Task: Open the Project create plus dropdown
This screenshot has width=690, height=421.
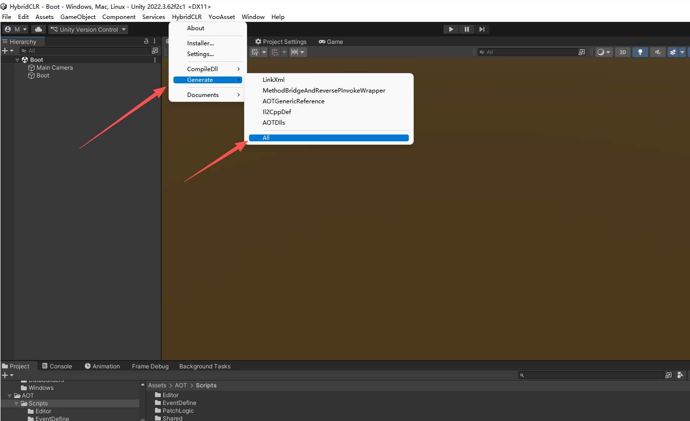Action: 8,375
